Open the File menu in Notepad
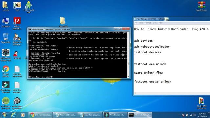Image resolution: width=210 pixels, height=118 pixels. [136, 23]
